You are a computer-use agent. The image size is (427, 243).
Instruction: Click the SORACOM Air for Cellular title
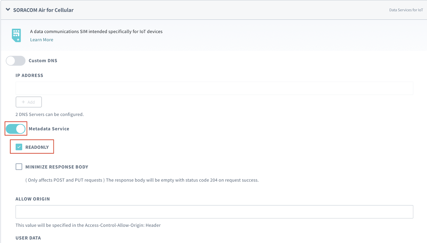pos(43,10)
